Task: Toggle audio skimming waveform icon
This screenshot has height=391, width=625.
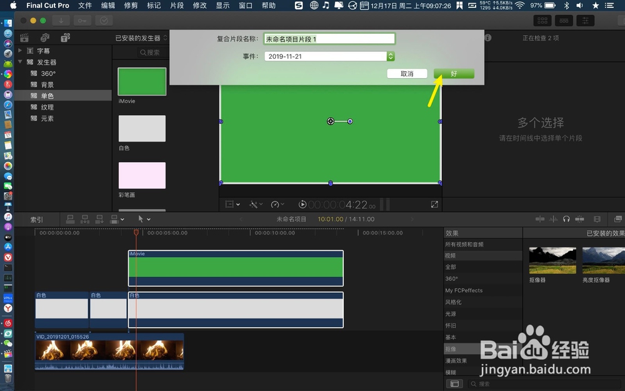Action: point(553,219)
